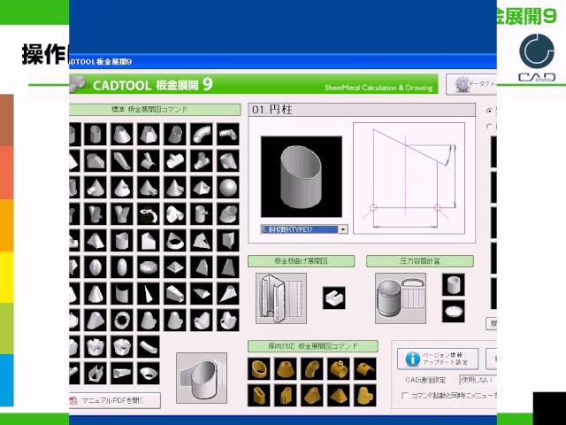Select the gold oval duct shape

coord(259,396)
